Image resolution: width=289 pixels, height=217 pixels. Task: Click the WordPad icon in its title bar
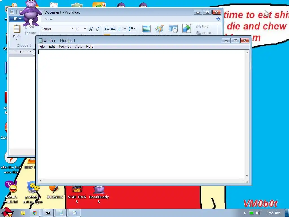(12, 12)
